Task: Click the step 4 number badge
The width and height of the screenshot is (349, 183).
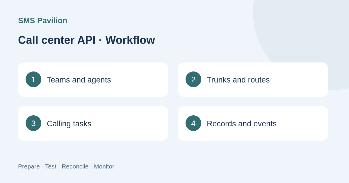Action: [x=193, y=123]
